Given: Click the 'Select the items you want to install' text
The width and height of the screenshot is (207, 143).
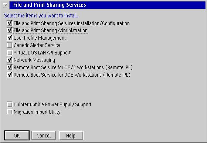Looking at the screenshot, I should 41,16.
